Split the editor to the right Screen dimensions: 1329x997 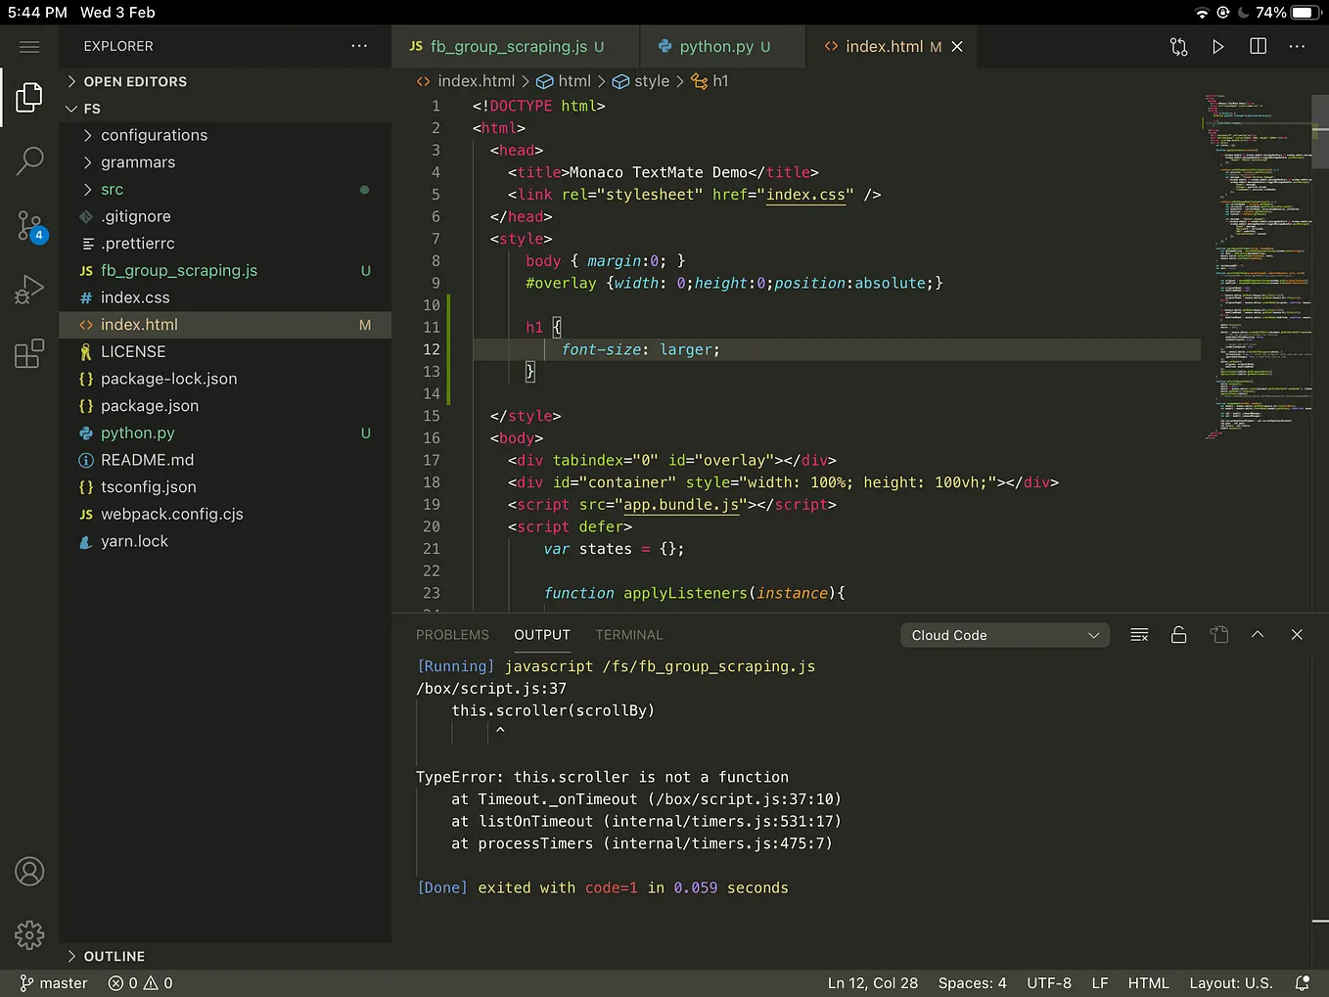1258,47
